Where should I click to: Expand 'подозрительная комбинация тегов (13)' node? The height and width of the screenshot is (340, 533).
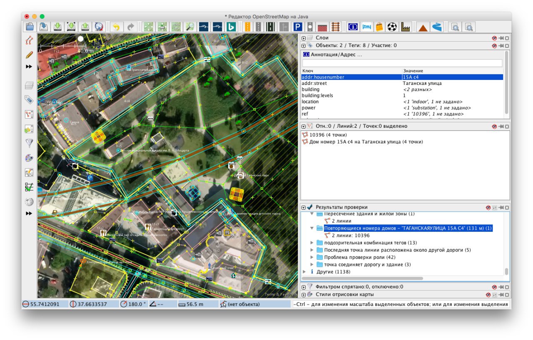click(312, 243)
